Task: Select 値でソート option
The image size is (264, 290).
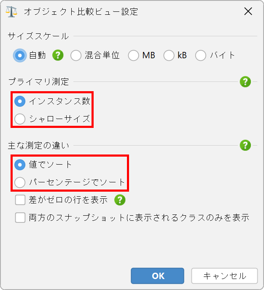Action: pos(20,165)
